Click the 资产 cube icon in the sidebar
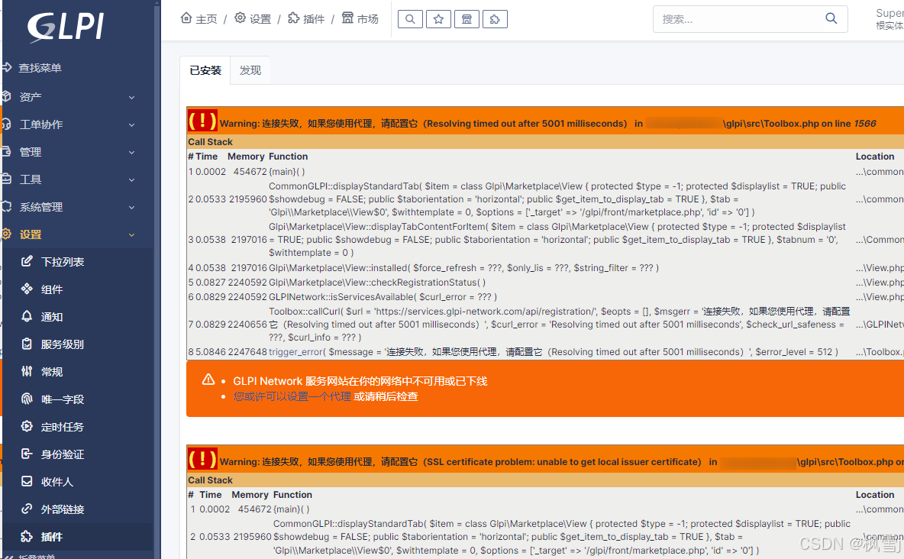This screenshot has width=904, height=559. pos(6,96)
